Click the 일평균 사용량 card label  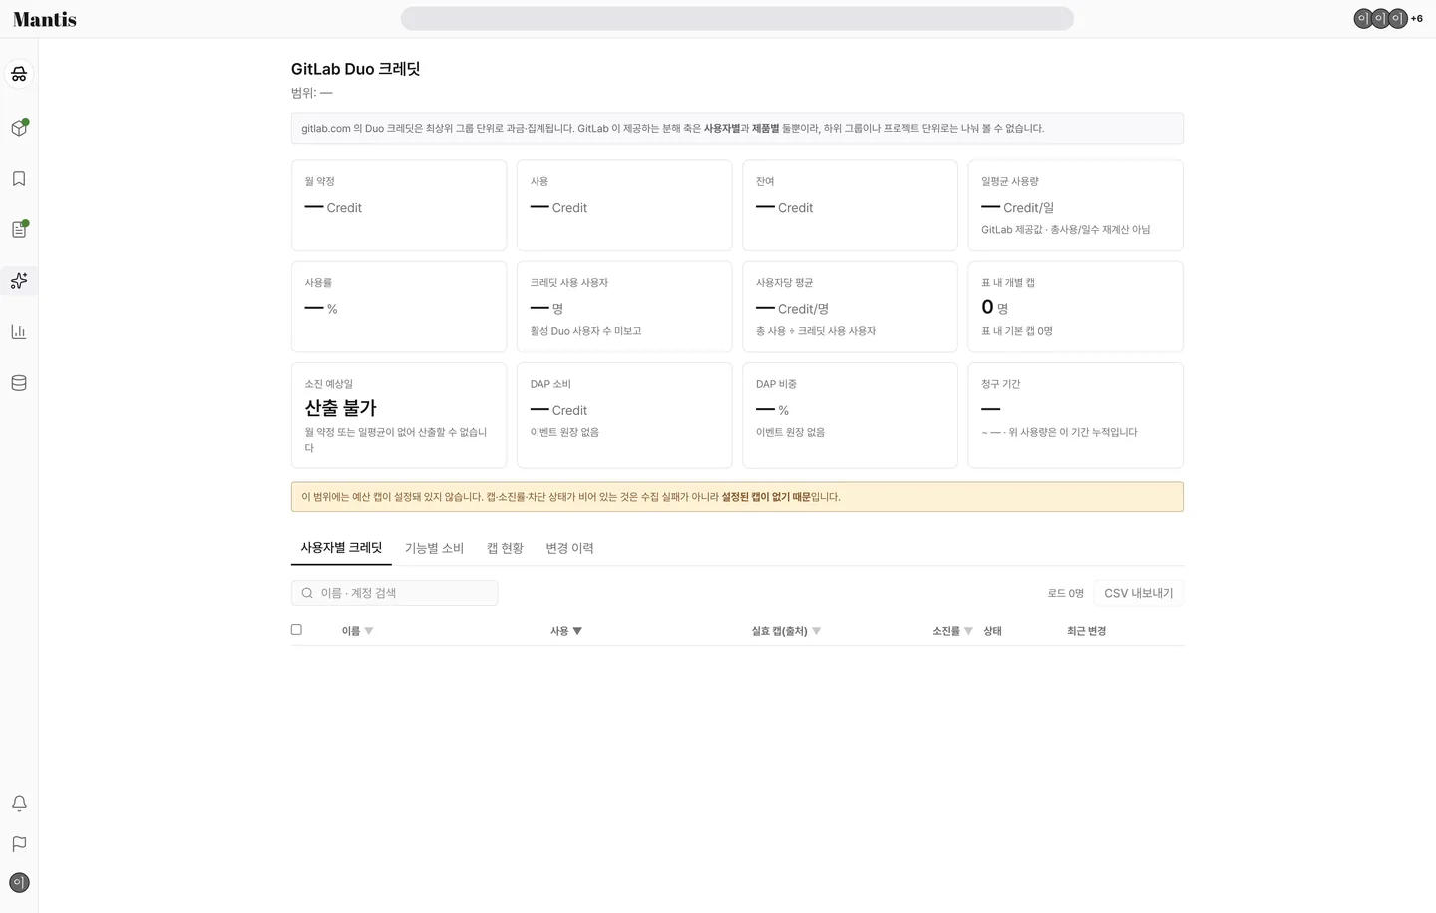pyautogui.click(x=1010, y=181)
